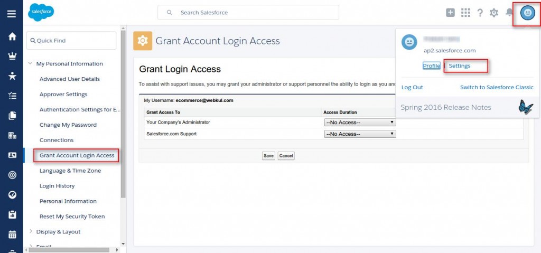
Task: Select Reset My Security Token
Action: coord(72,217)
